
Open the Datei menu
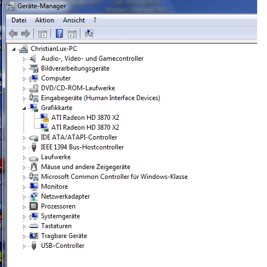(19, 20)
